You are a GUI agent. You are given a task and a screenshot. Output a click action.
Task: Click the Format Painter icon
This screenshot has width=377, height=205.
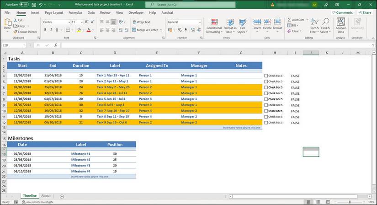16,32
